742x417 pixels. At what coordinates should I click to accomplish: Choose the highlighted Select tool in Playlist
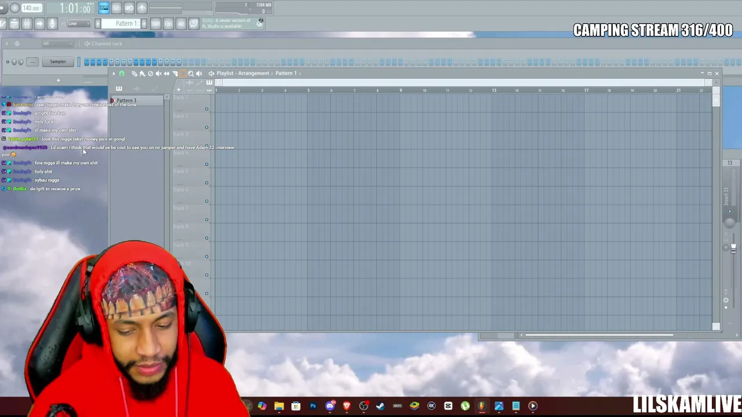(x=183, y=74)
